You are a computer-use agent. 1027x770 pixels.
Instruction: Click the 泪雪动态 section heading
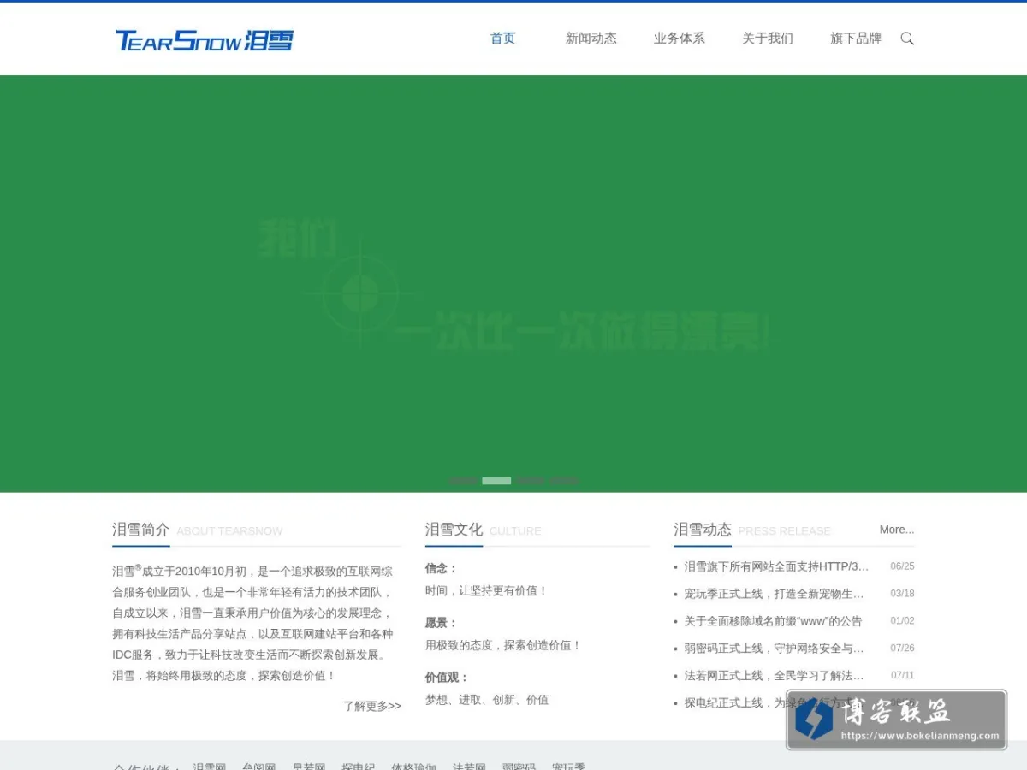(703, 530)
